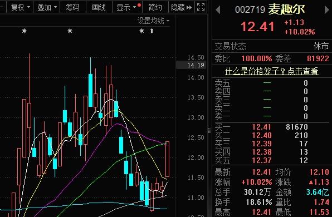Screen dimensions: 332x217
Task: Click the panel splitter grip handle
Action: point(209,131)
